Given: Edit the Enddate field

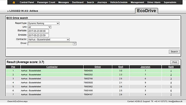Looking at the screenshot, I should tap(38, 35).
